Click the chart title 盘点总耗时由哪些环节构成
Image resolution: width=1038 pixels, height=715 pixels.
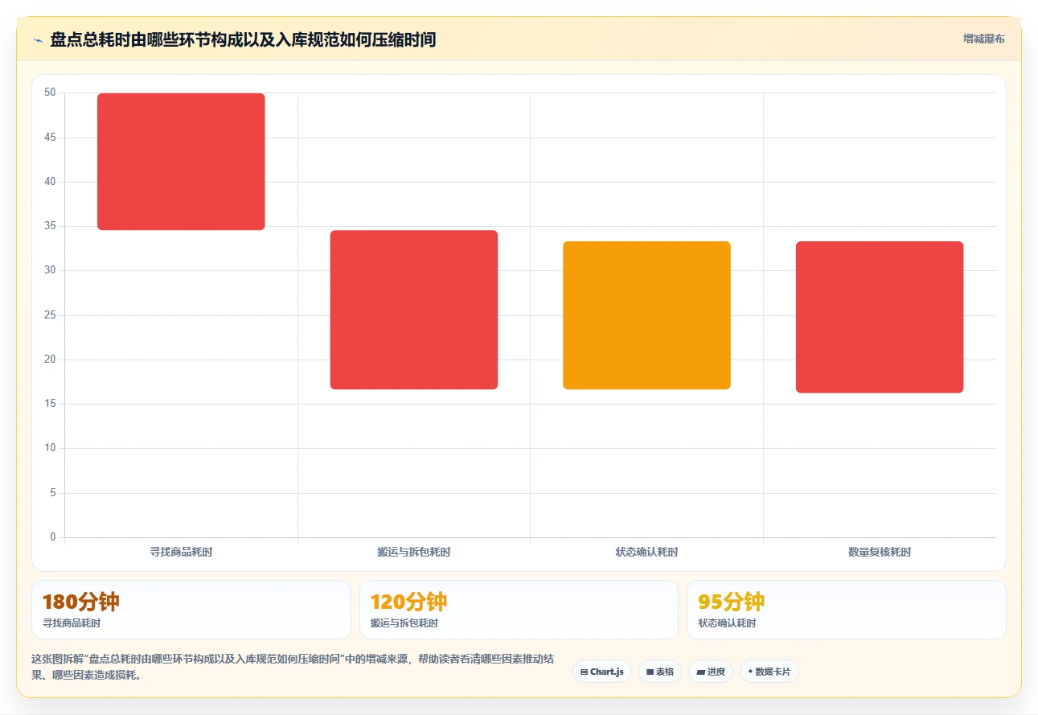[x=243, y=39]
